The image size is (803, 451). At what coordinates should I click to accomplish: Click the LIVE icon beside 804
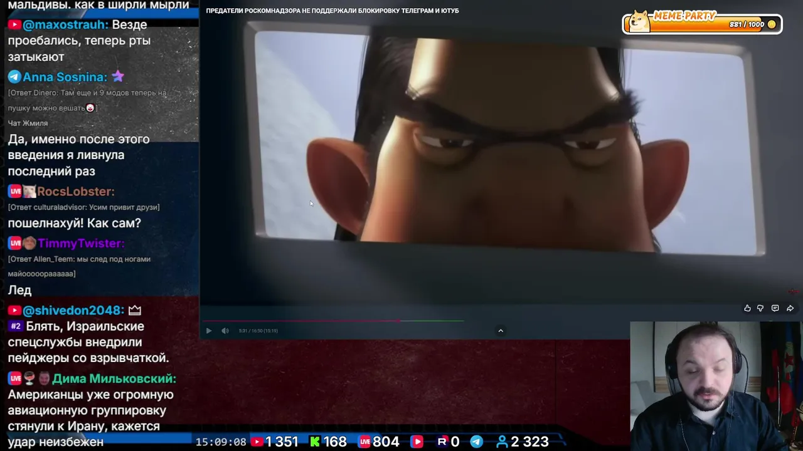(364, 442)
